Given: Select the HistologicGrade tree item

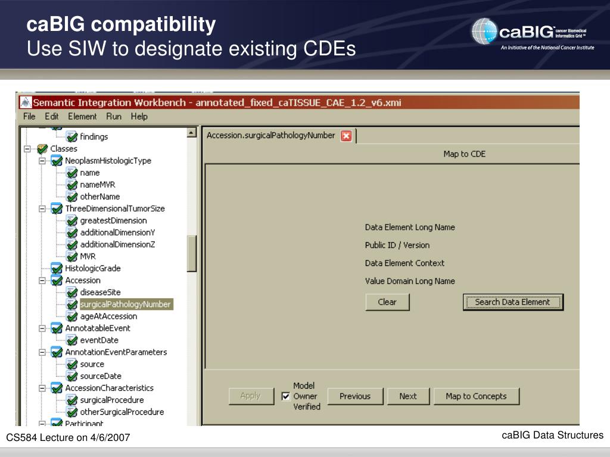Looking at the screenshot, I should [92, 268].
